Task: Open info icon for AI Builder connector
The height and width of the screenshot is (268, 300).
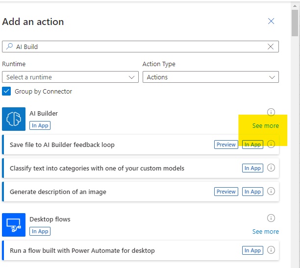Action: [x=271, y=112]
